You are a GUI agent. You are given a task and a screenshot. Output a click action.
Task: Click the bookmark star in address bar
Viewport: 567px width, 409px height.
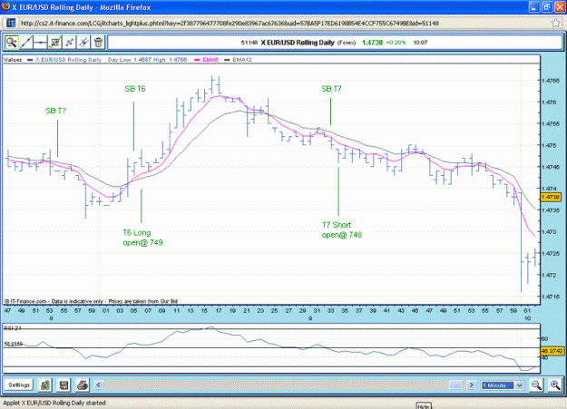point(556,24)
